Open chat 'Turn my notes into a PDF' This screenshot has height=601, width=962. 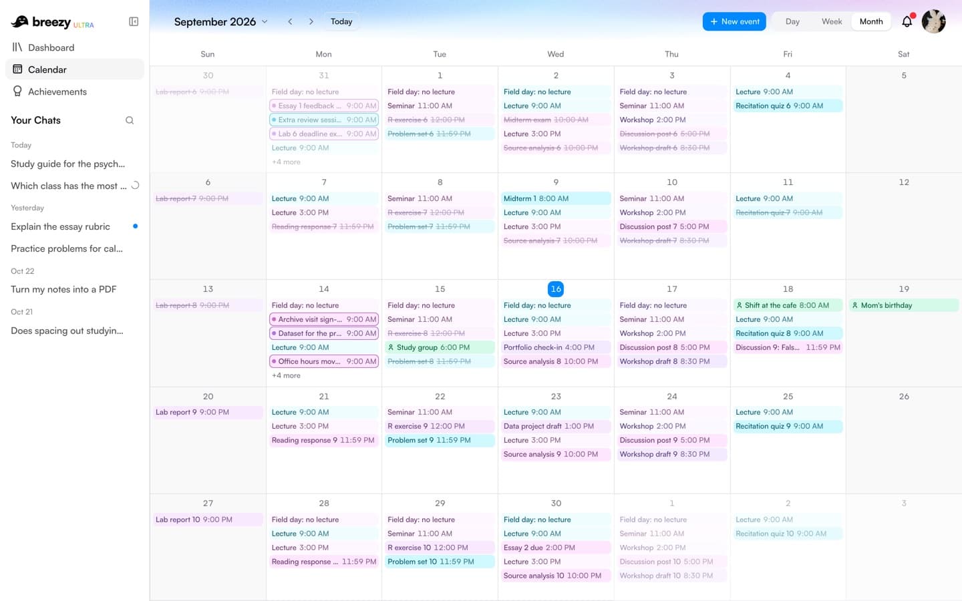pyautogui.click(x=75, y=289)
